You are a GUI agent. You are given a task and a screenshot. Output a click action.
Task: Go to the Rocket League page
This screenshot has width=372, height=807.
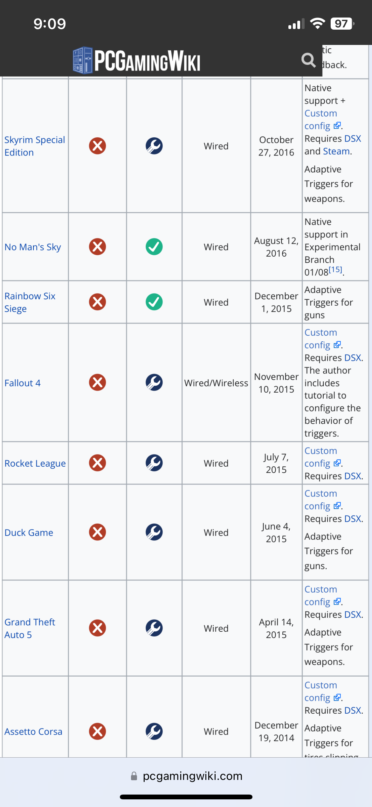35,463
